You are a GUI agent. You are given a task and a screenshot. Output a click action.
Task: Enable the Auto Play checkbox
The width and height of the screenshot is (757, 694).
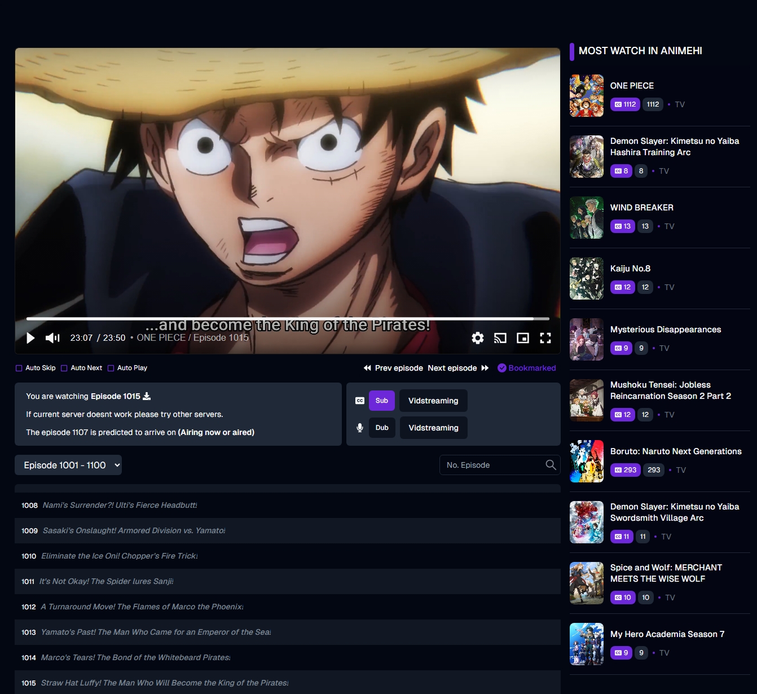111,368
